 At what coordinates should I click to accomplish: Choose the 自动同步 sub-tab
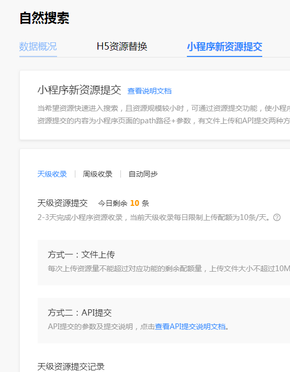pyautogui.click(x=143, y=174)
